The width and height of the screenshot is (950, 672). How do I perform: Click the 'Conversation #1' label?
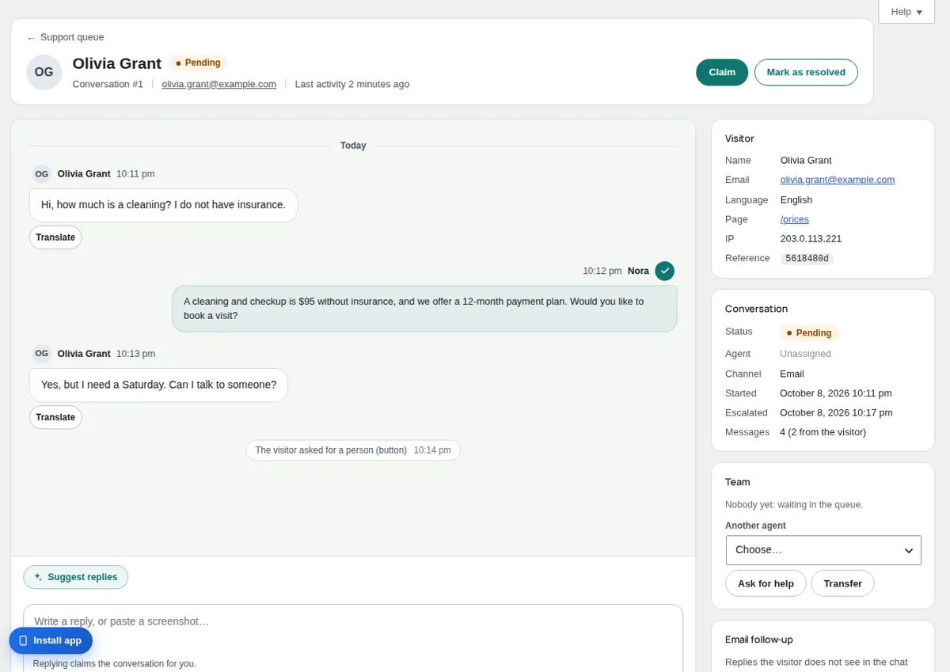(x=108, y=84)
